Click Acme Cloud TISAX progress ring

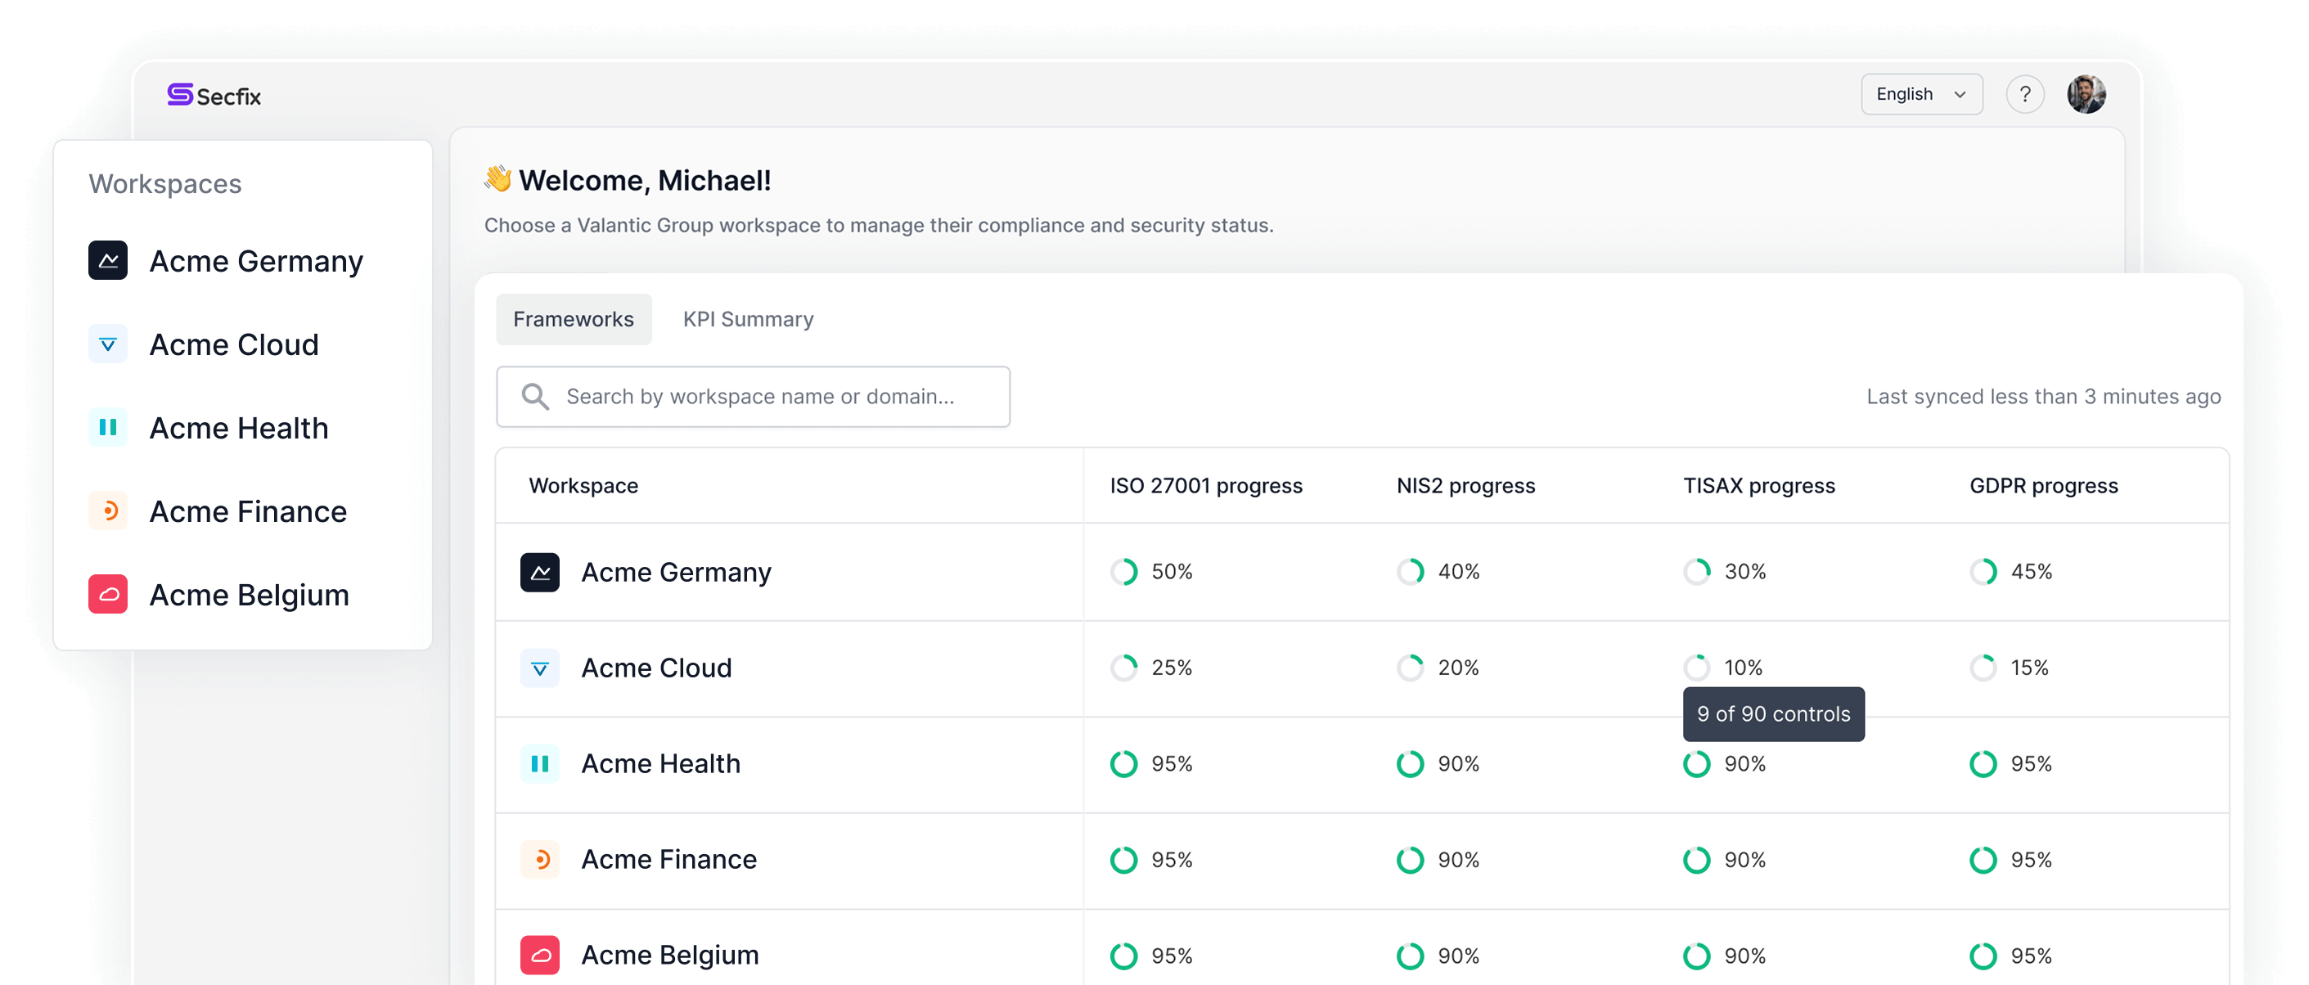pyautogui.click(x=1697, y=668)
